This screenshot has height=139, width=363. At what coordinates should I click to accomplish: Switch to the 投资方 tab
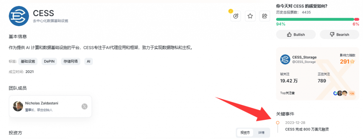245,133
